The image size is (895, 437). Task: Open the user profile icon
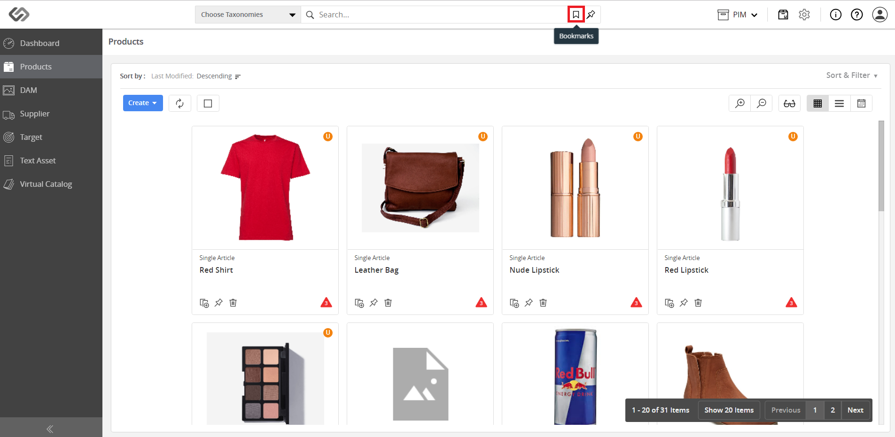pos(880,15)
